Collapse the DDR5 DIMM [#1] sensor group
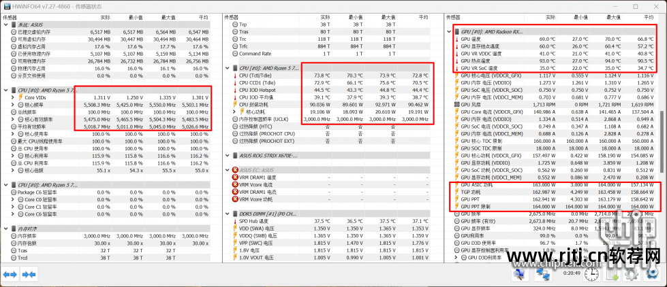Screen dimensions: 667x287 pos(229,213)
